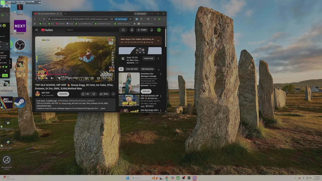This screenshot has width=322, height=181.
Task: Open the Kick bookmark
Action: click(x=51, y=24)
